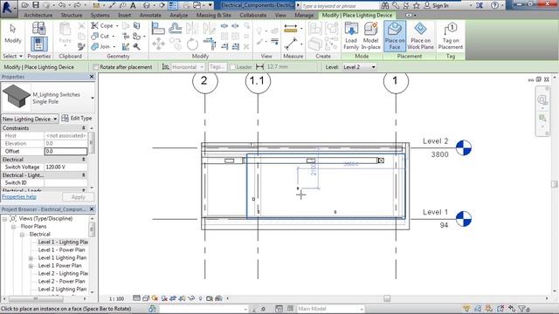
Task: Select Place on Face placement option
Action: tap(395, 36)
